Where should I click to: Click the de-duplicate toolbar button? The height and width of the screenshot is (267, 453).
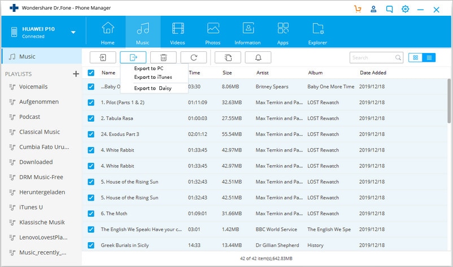click(x=228, y=57)
